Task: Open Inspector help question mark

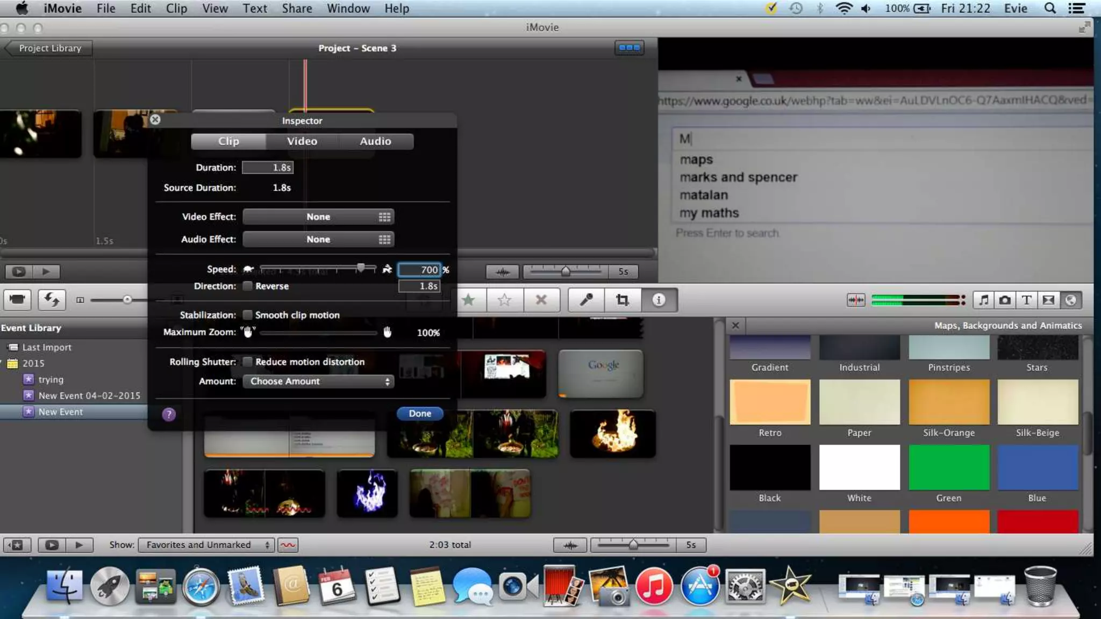Action: pyautogui.click(x=169, y=414)
